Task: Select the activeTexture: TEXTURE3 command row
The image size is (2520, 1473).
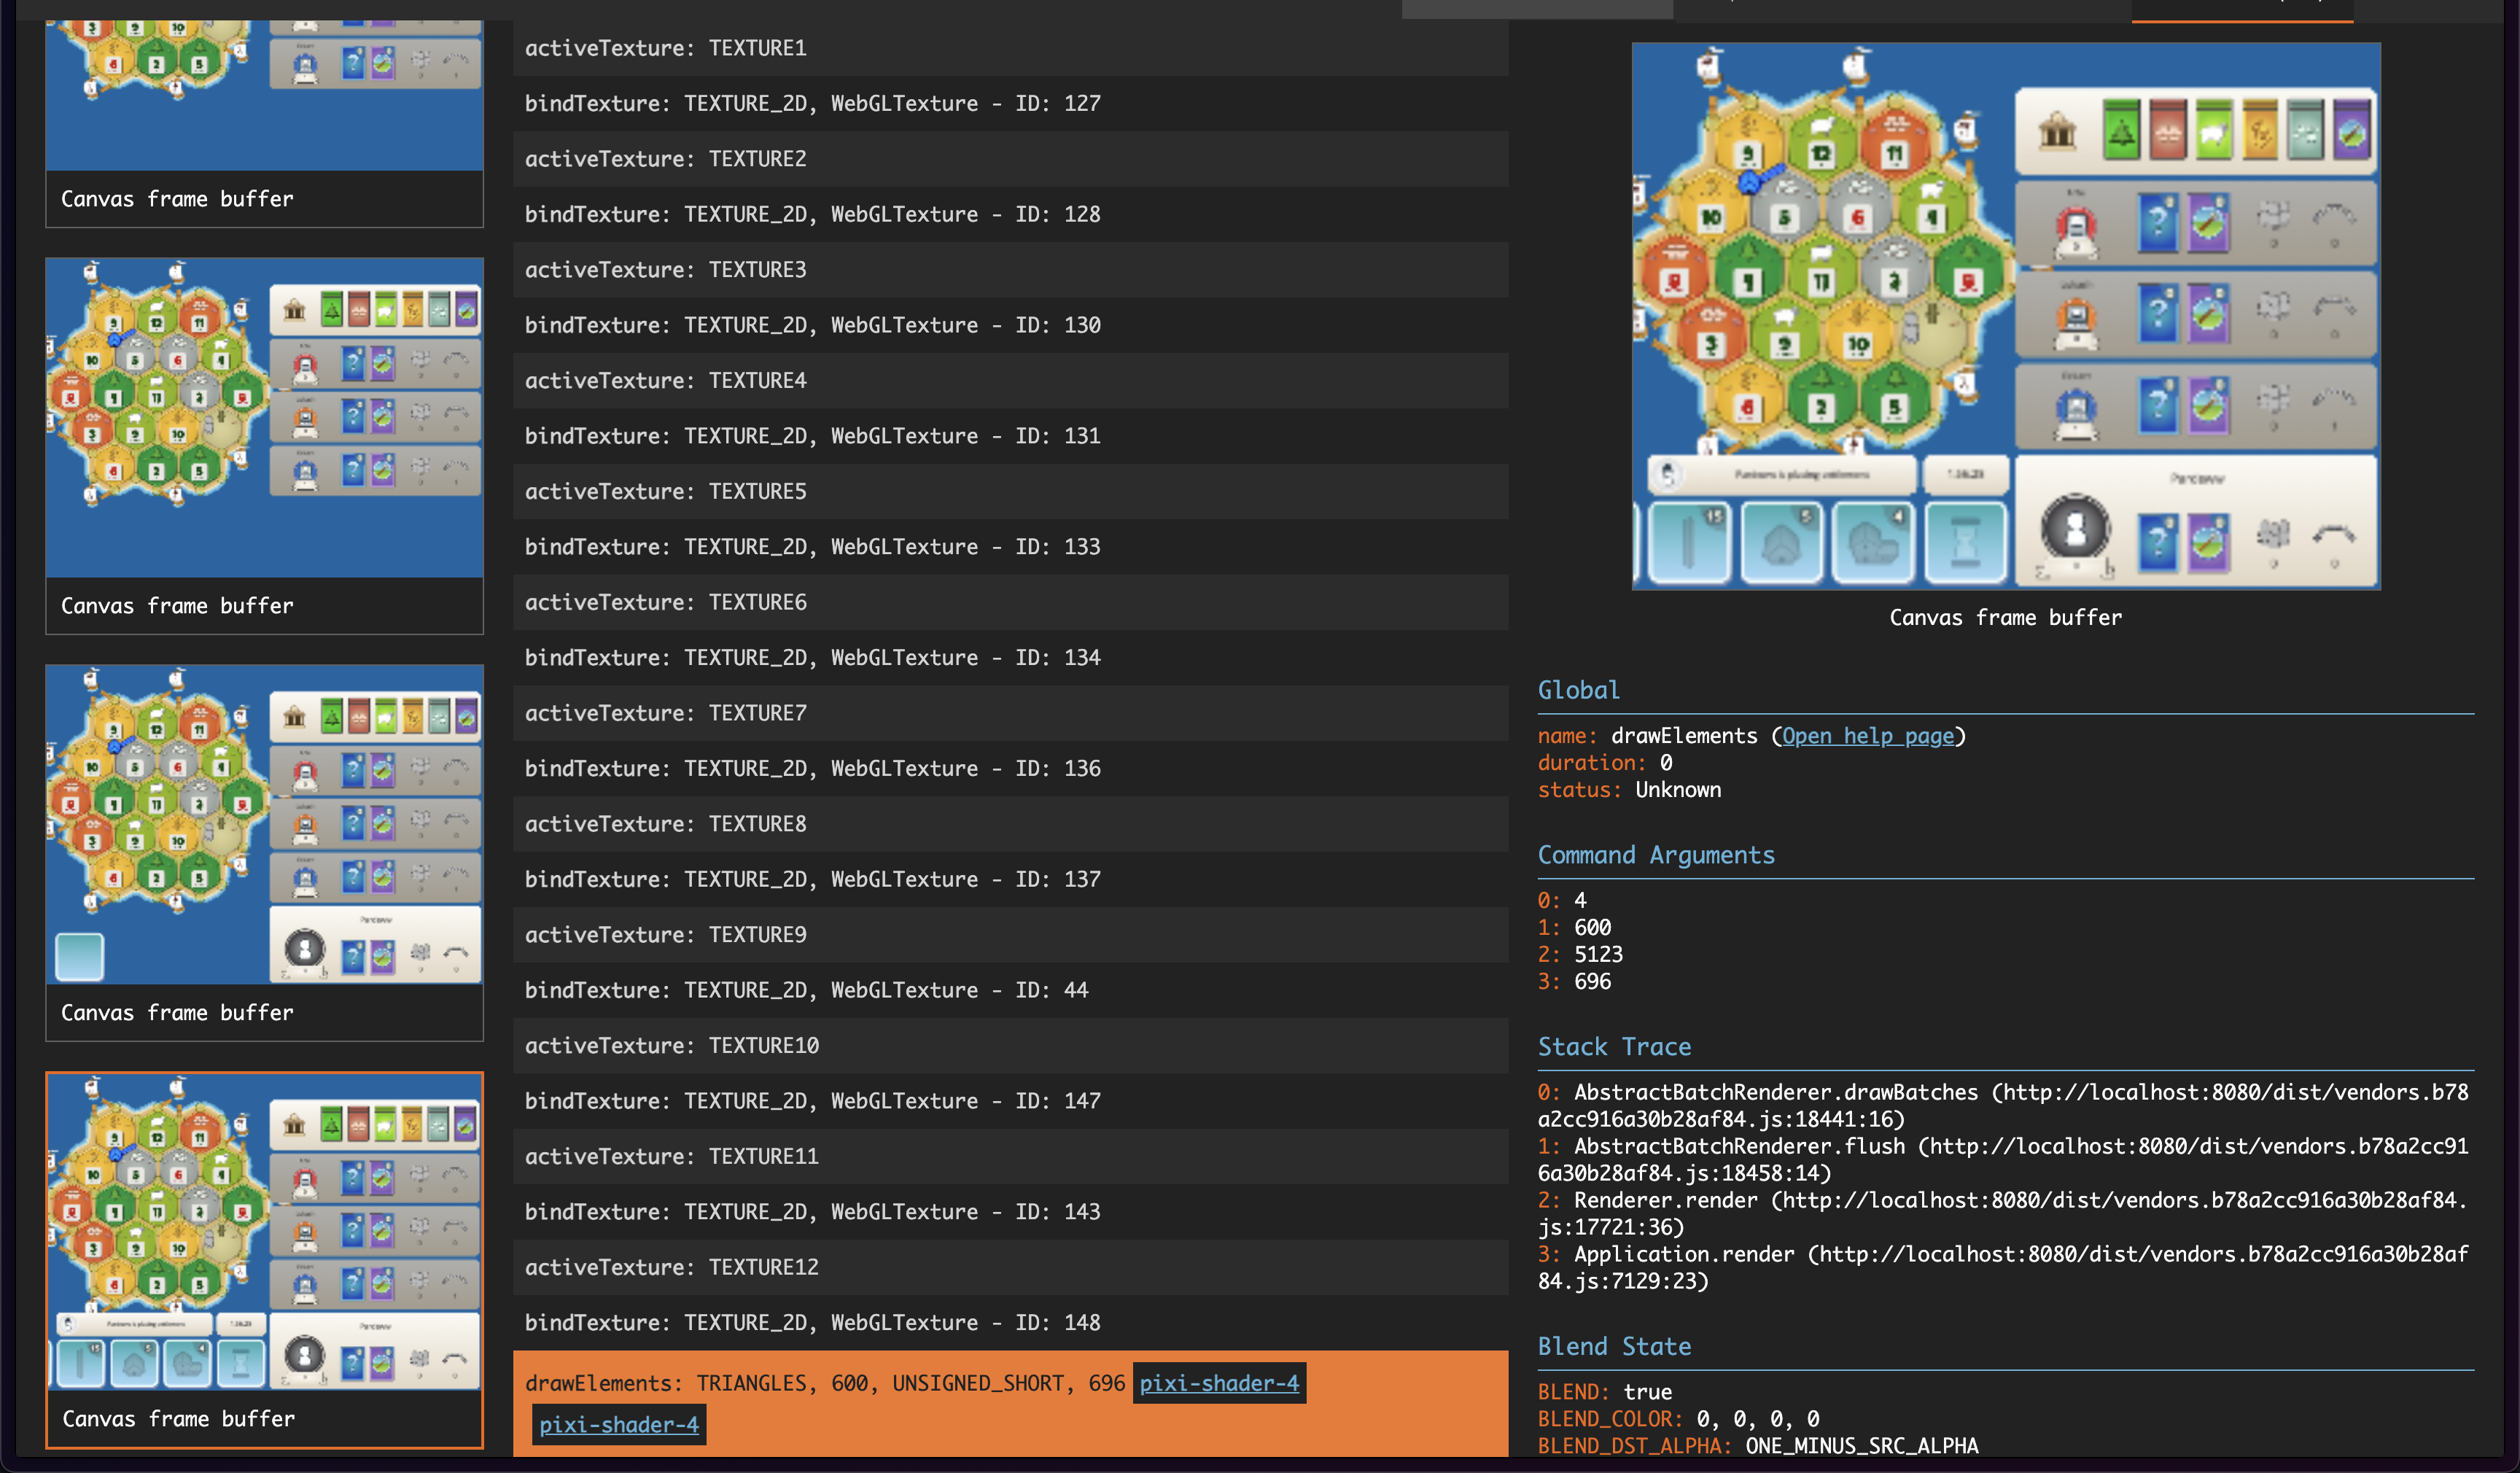Action: pyautogui.click(x=1011, y=270)
